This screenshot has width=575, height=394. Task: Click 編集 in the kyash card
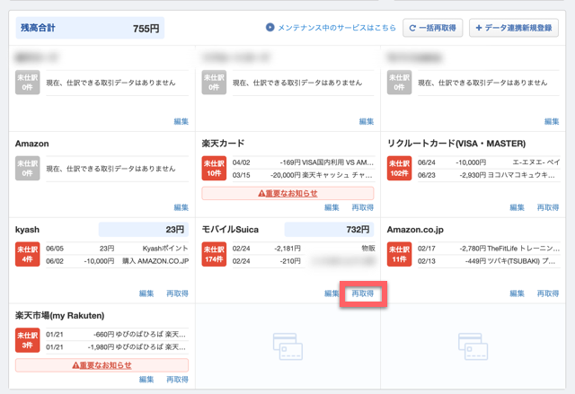(x=146, y=293)
